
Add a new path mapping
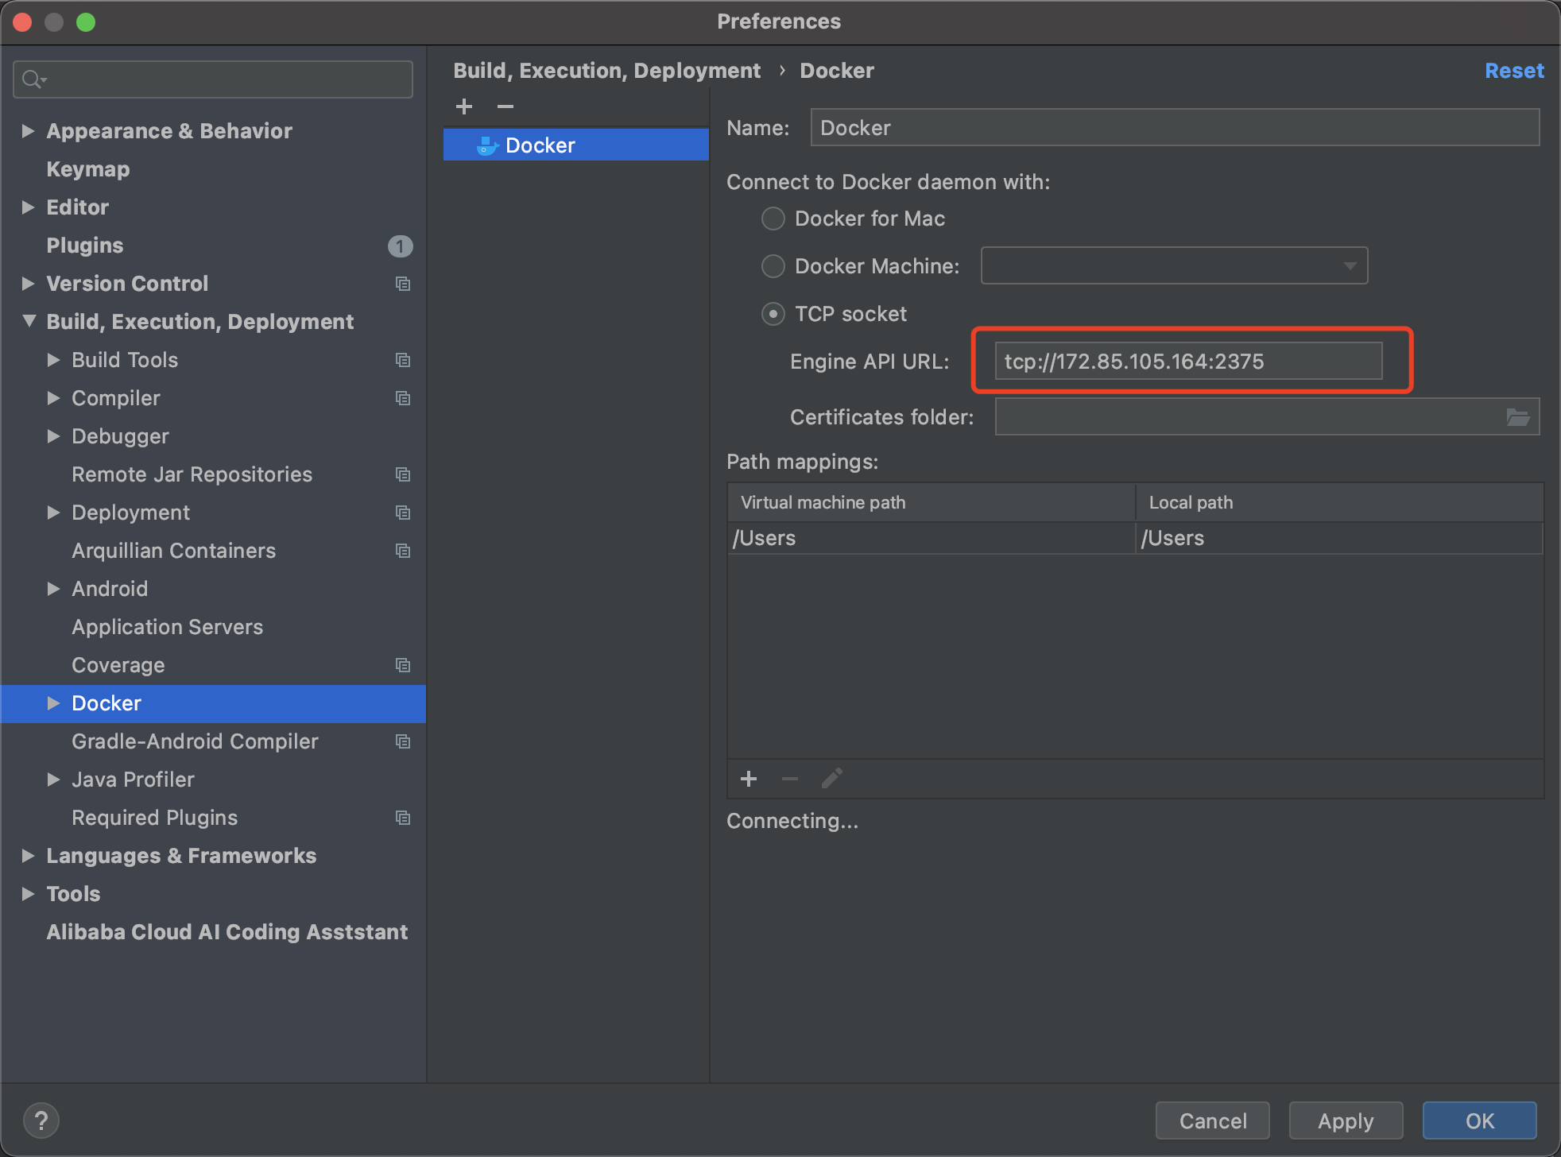[749, 779]
